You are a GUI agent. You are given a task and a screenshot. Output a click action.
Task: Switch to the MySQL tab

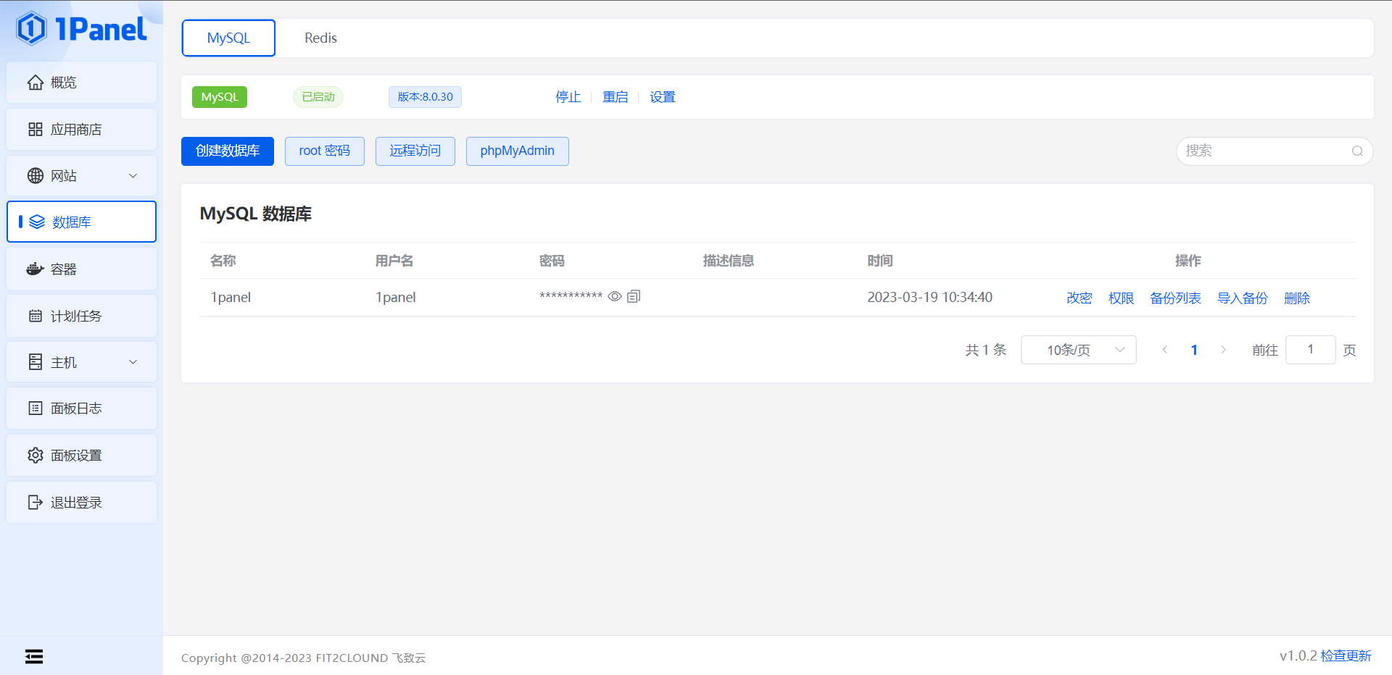[x=228, y=38]
